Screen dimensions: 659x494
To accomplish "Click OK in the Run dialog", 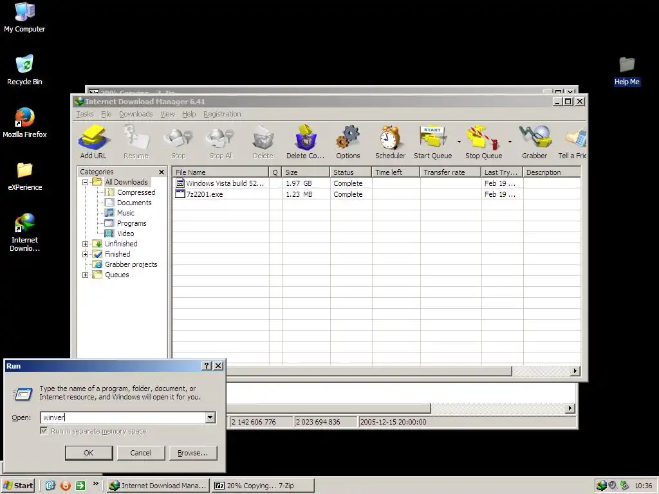I will click(89, 453).
